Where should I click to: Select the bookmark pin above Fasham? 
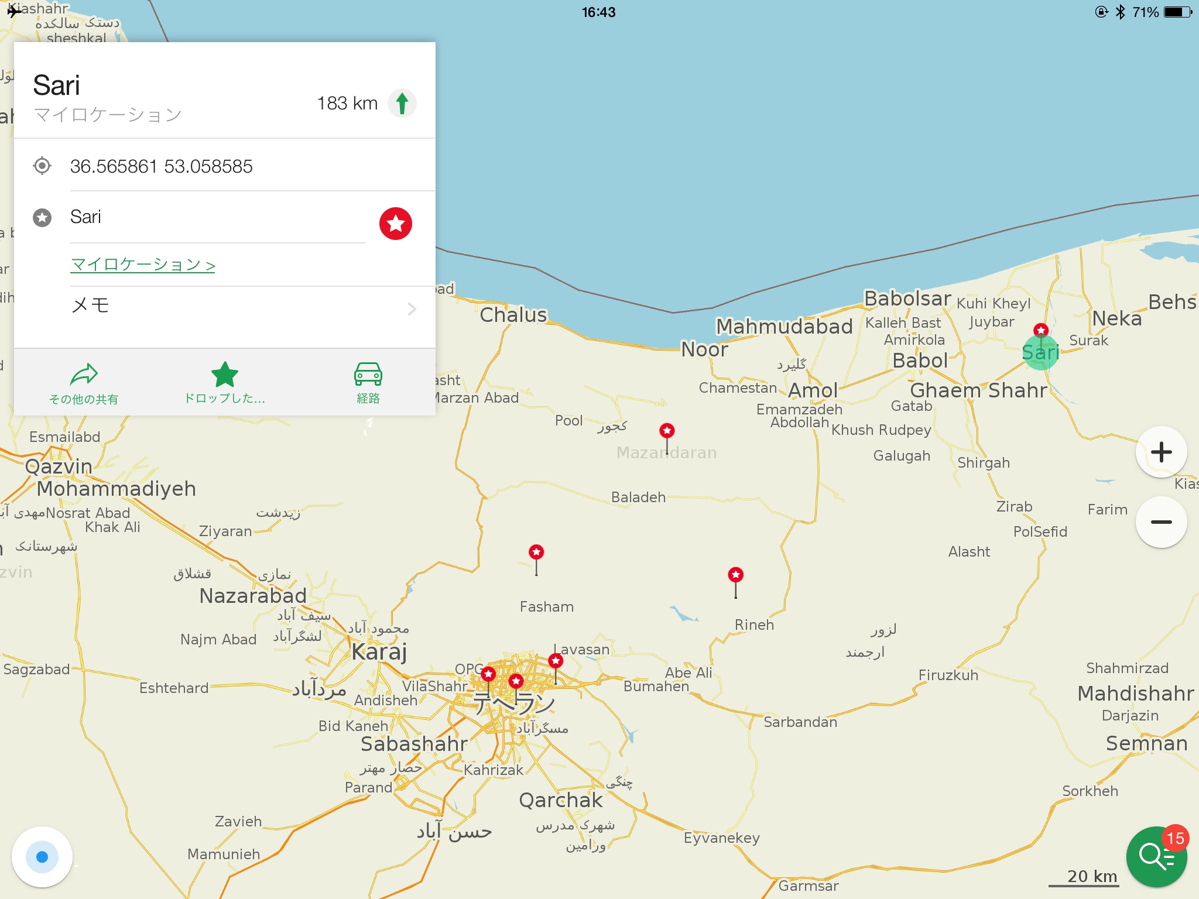536,553
